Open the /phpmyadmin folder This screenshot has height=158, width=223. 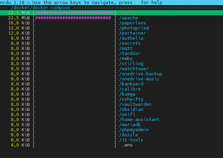[x=134, y=130]
